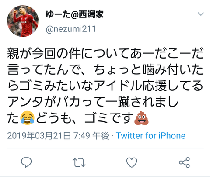Select the date 2019年03月21日

(x=39, y=136)
